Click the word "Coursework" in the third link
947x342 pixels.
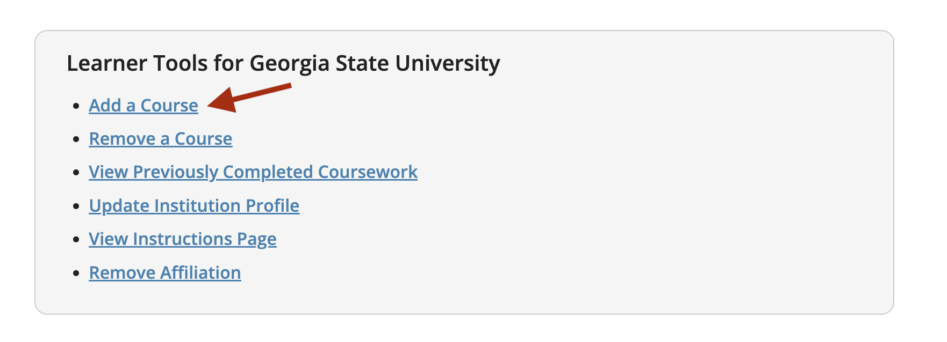click(368, 172)
